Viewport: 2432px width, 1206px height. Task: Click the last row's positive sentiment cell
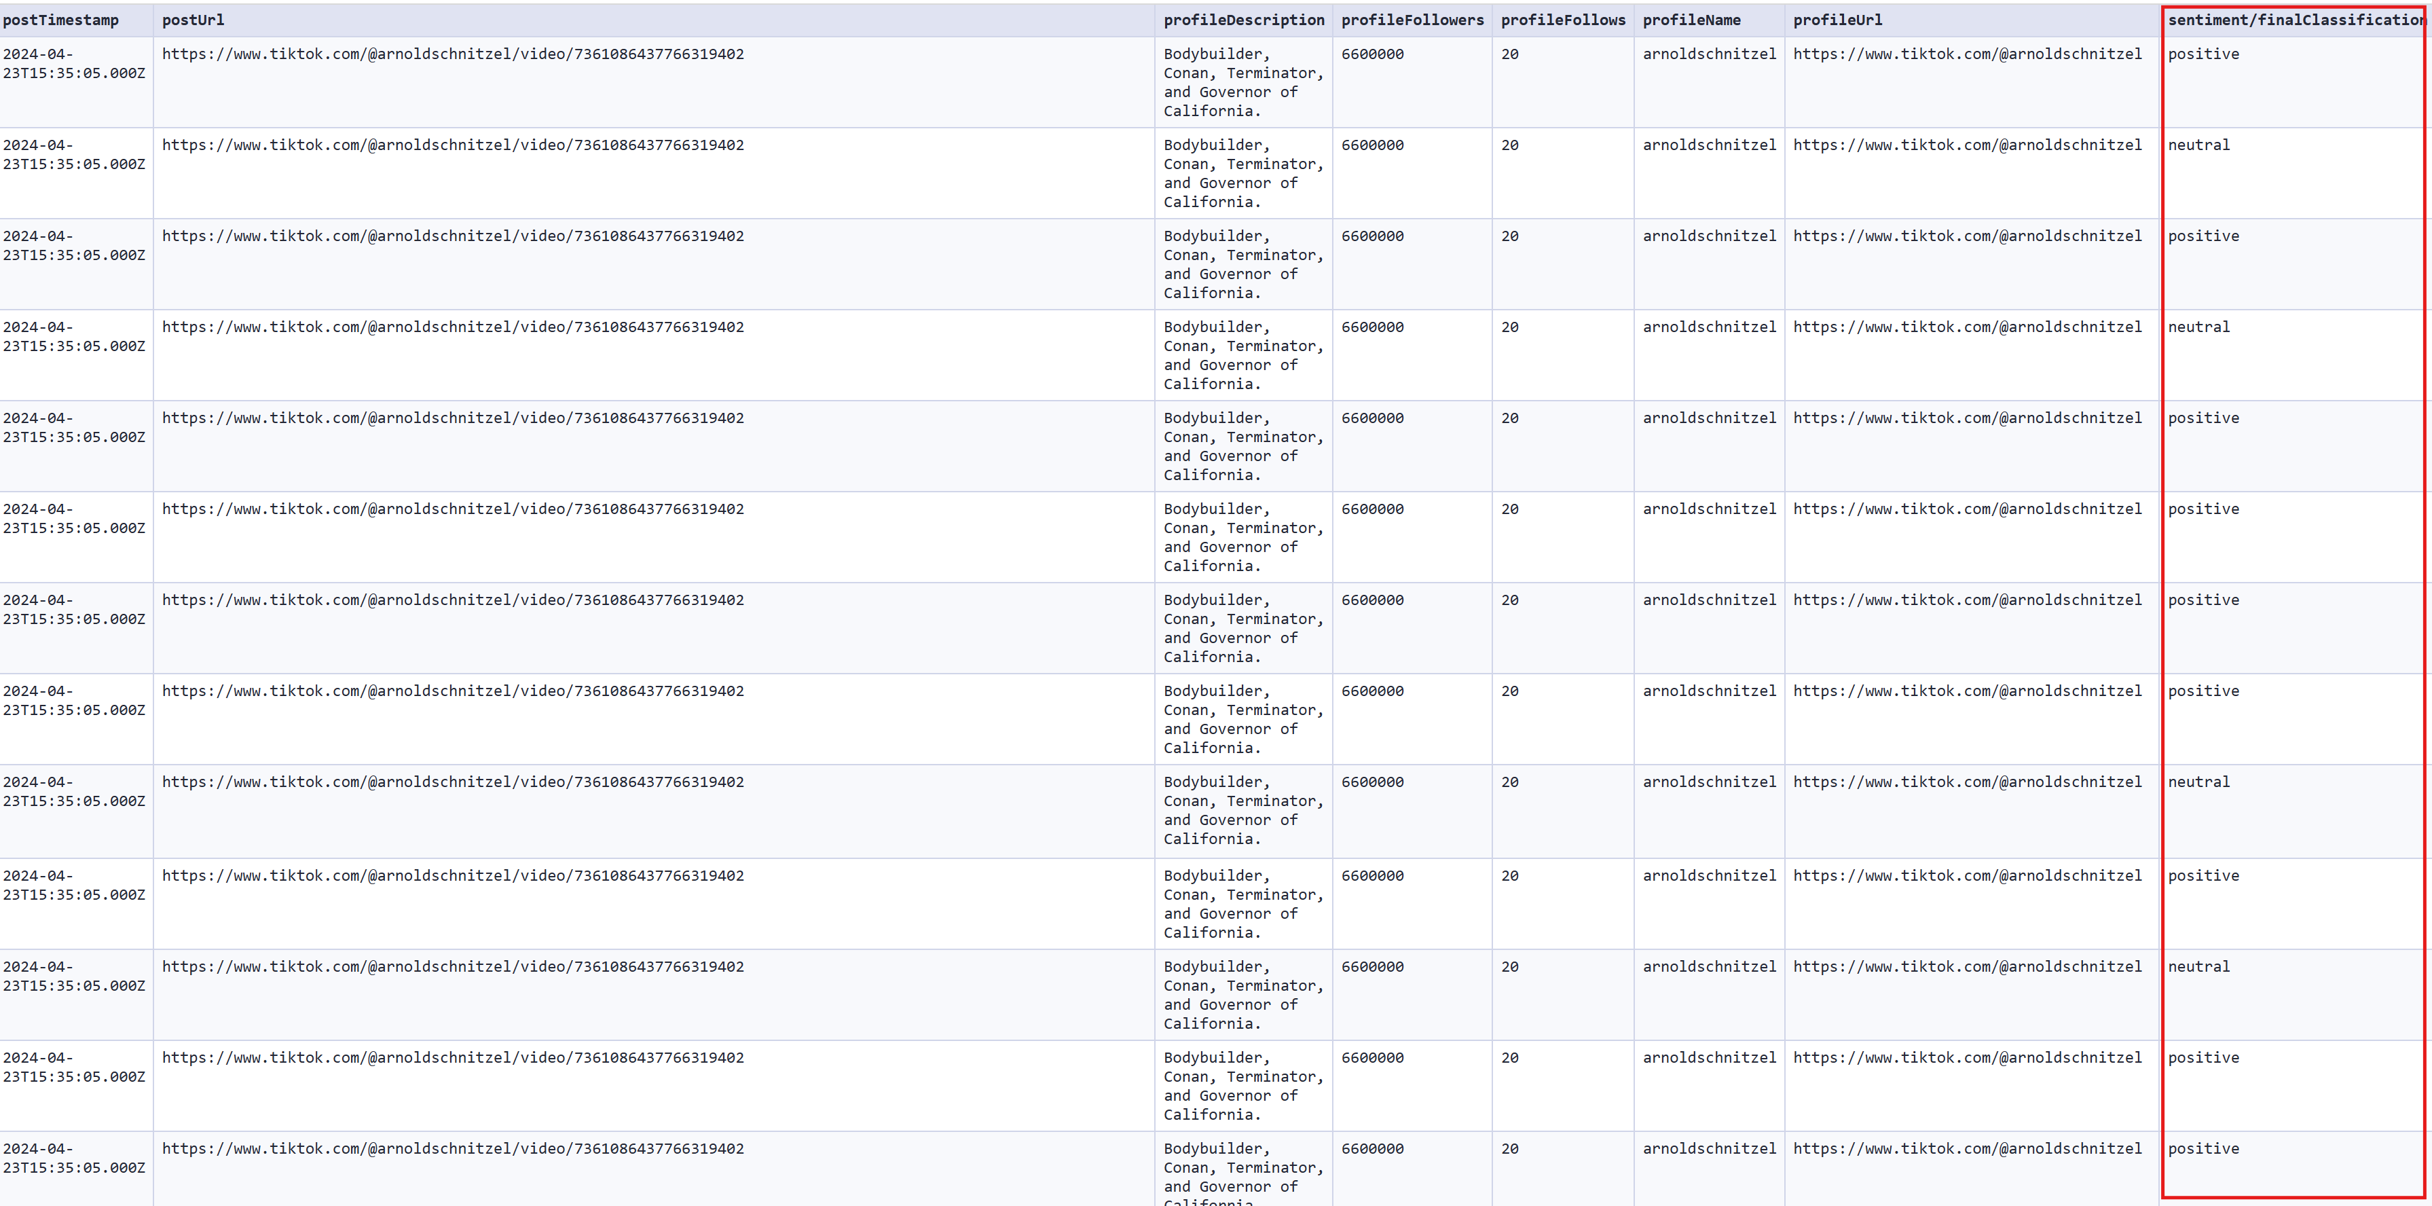click(x=2203, y=1148)
